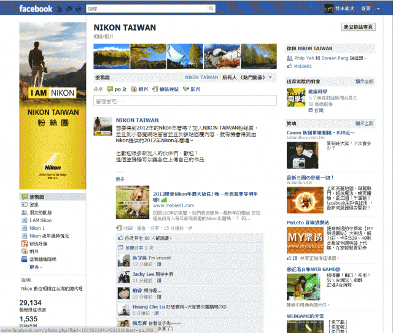
Task: Click the search magnifier button
Action: [x=211, y=9]
